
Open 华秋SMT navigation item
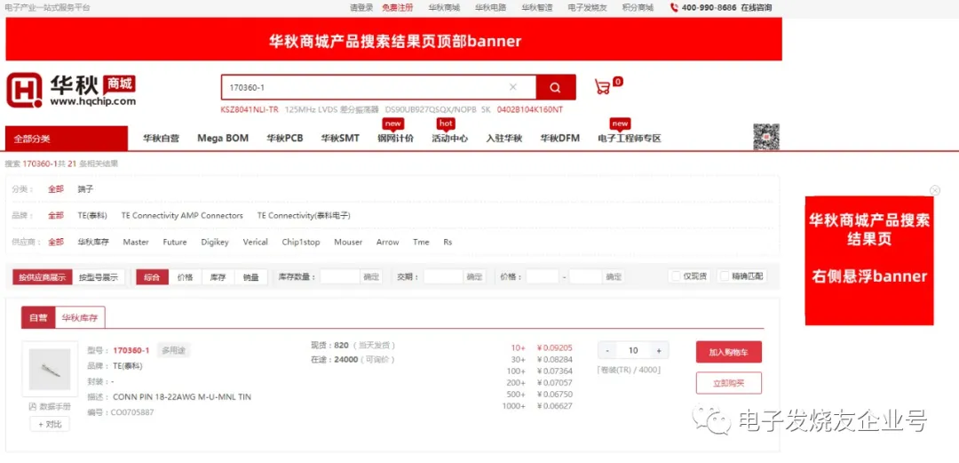coord(340,139)
